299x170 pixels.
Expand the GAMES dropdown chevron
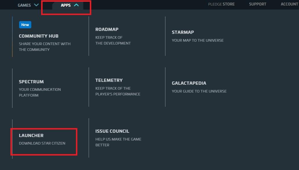[x=36, y=5]
